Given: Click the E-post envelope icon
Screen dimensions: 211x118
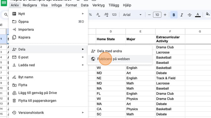Looking at the screenshot, I should (x=14, y=57).
